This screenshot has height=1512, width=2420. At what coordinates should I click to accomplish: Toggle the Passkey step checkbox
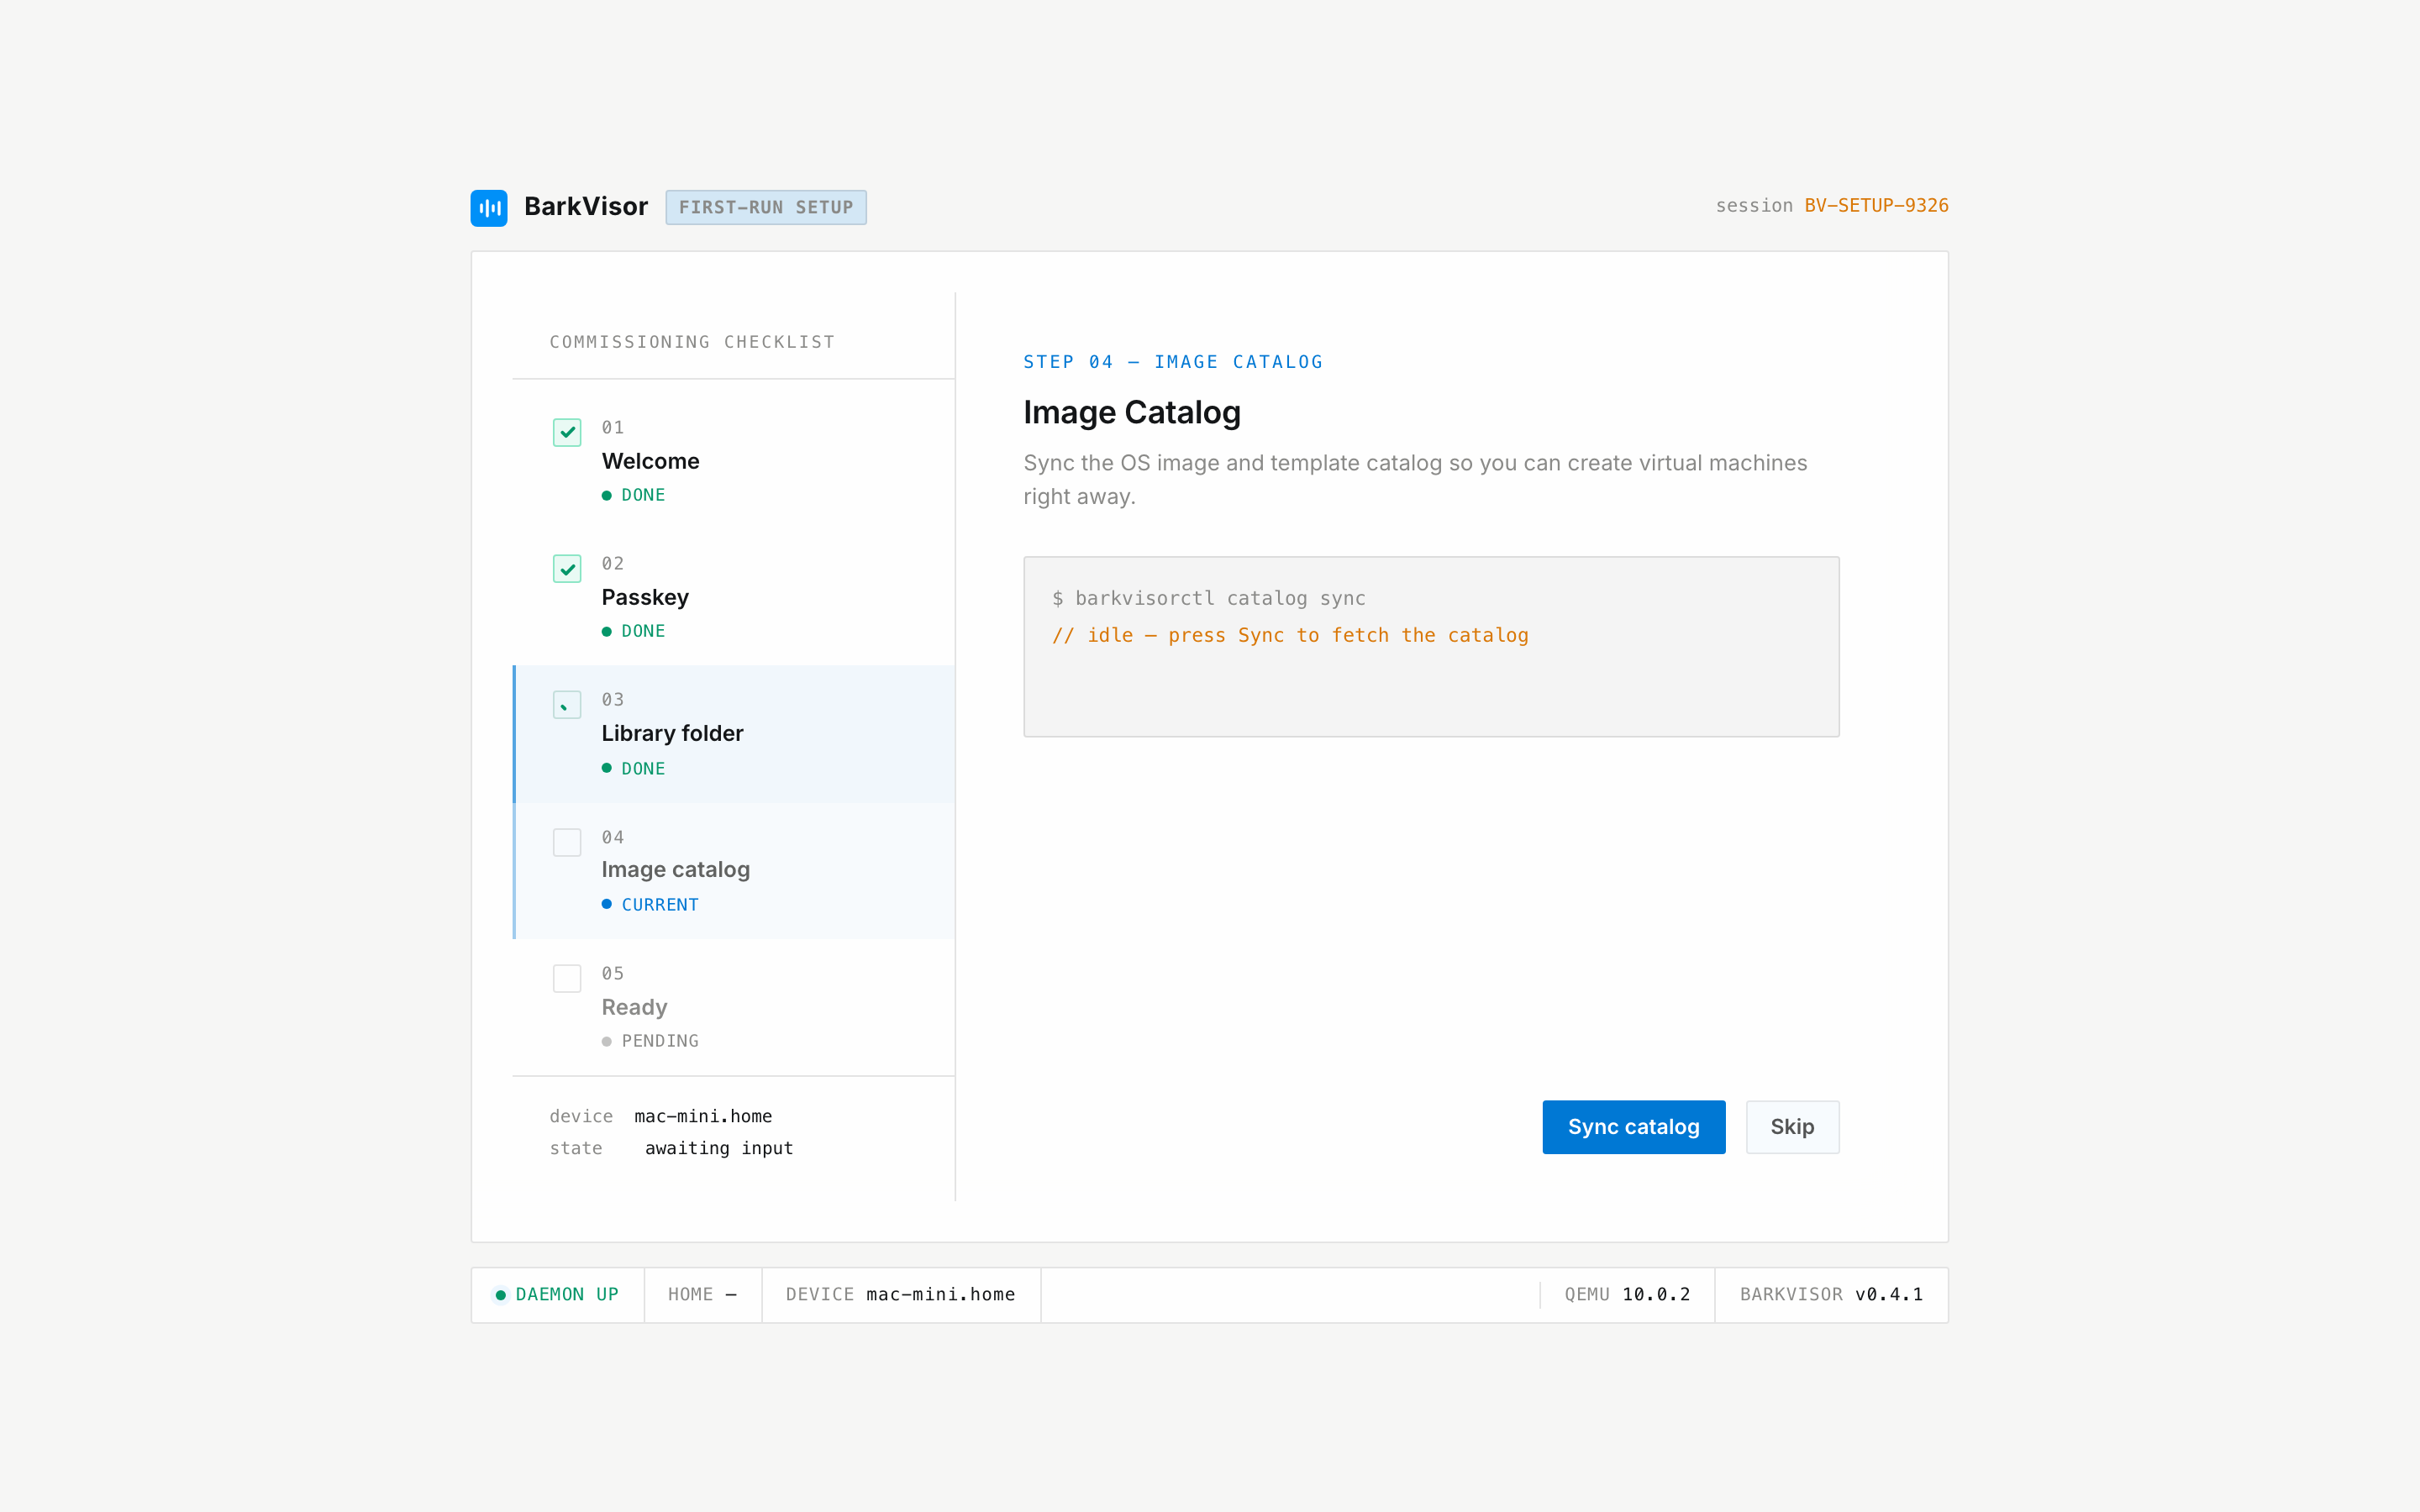567,569
